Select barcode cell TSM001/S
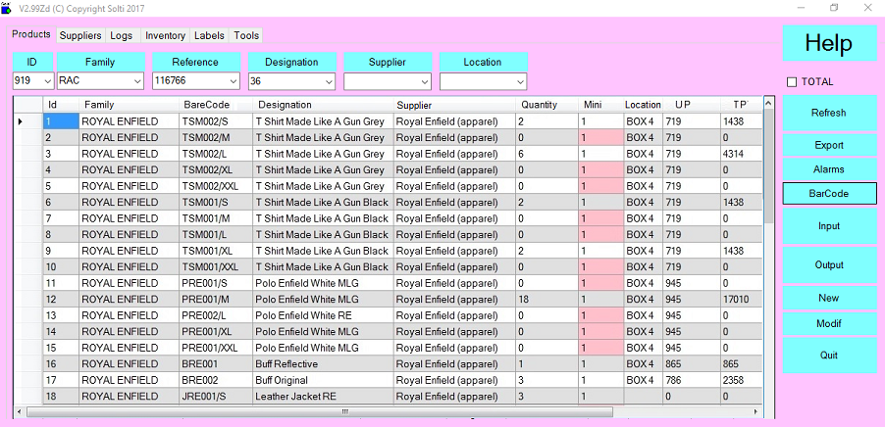Image resolution: width=885 pixels, height=427 pixels. pos(215,202)
